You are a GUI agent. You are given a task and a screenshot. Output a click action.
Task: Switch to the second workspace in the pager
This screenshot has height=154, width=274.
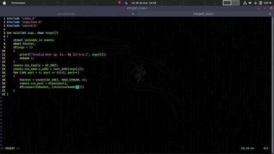click(x=235, y=3)
